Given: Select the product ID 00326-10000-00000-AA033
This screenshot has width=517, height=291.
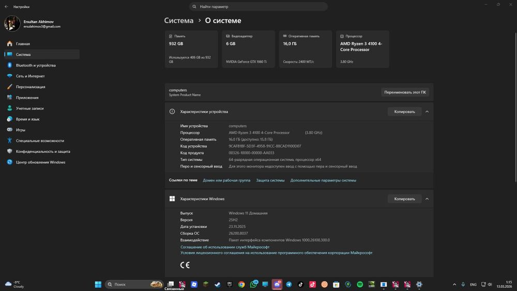Looking at the screenshot, I should (251, 153).
